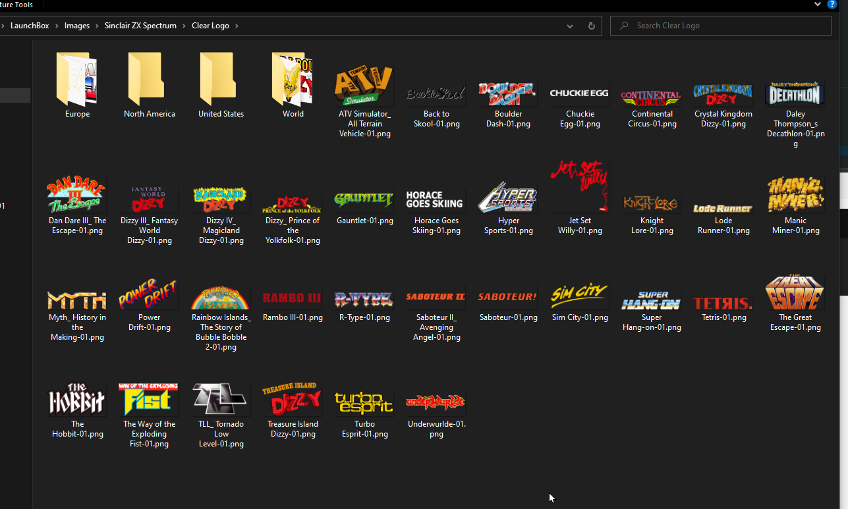Select Treasure Island Dizzy-01.png file

click(293, 410)
